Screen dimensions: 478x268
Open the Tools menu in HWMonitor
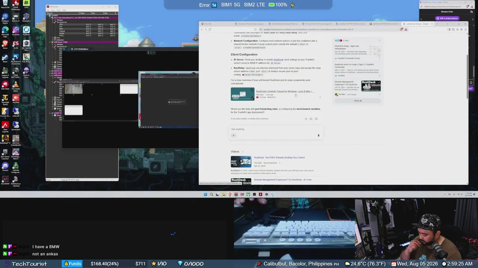pyautogui.click(x=58, y=10)
